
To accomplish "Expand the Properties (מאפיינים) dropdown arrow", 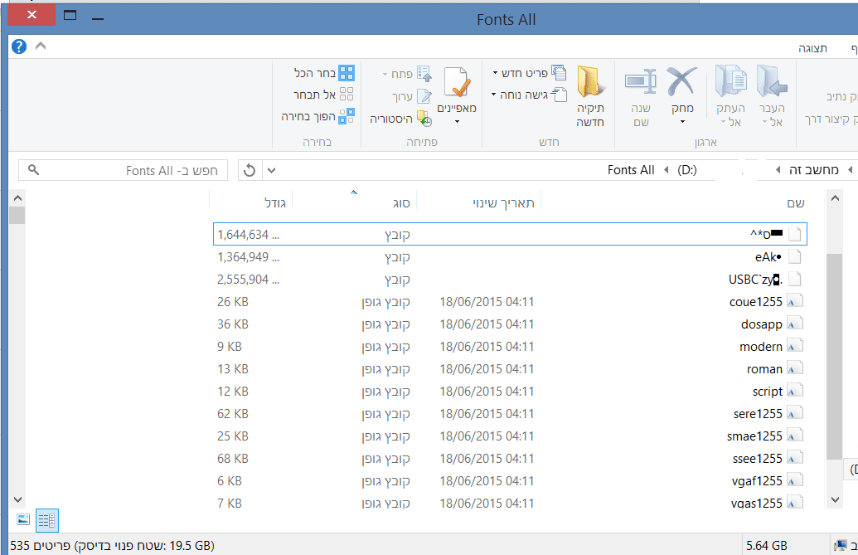I will point(457,121).
